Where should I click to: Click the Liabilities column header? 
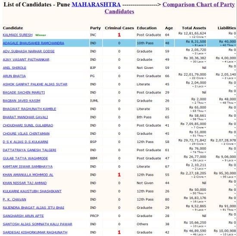pos(227,28)
